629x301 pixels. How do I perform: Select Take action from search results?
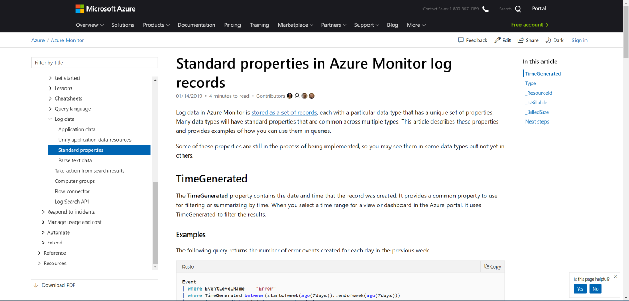pos(90,171)
